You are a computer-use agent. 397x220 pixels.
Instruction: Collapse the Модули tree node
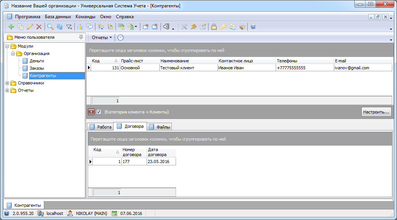7,46
